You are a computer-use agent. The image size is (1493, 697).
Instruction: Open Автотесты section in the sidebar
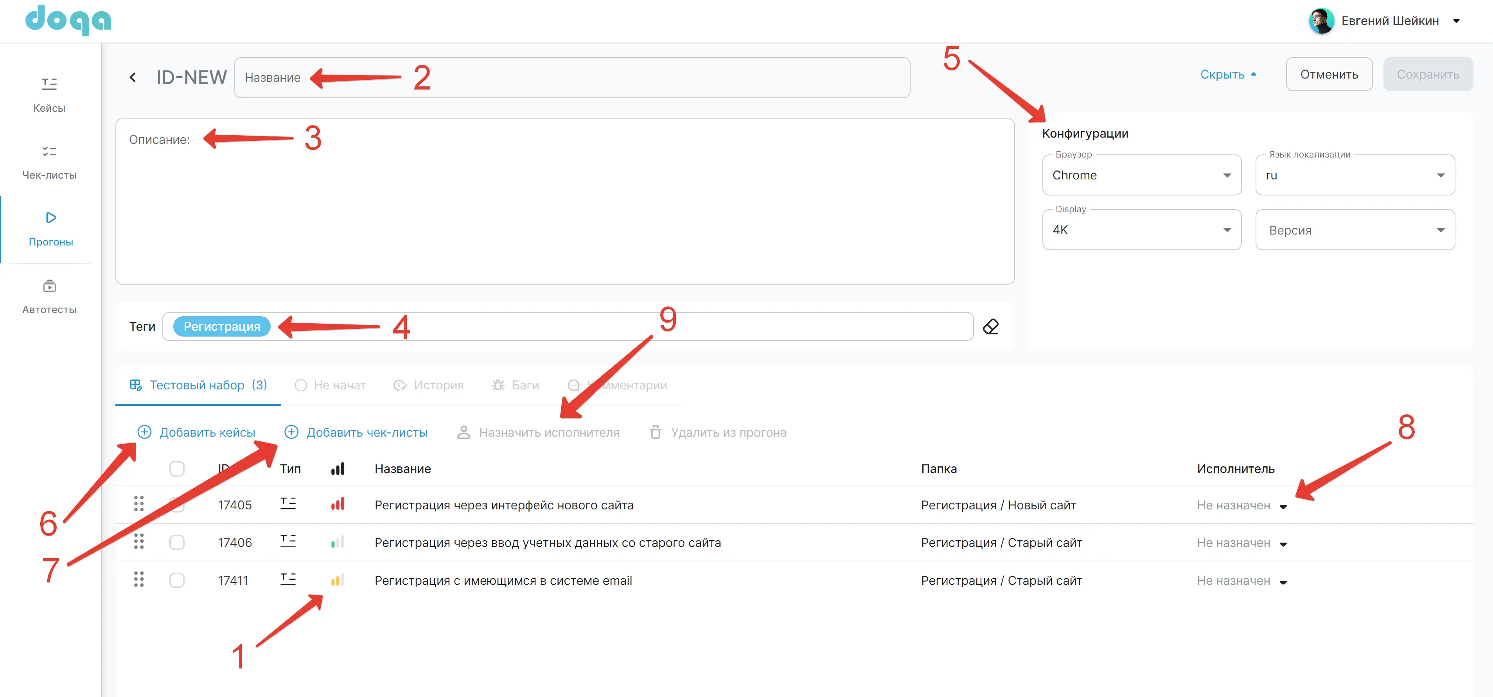(49, 296)
